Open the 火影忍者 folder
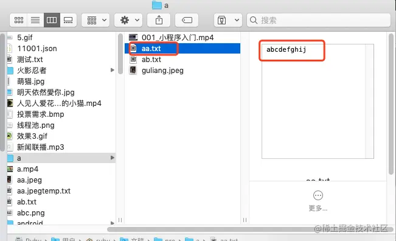The height and width of the screenshot is (241, 396). point(32,71)
